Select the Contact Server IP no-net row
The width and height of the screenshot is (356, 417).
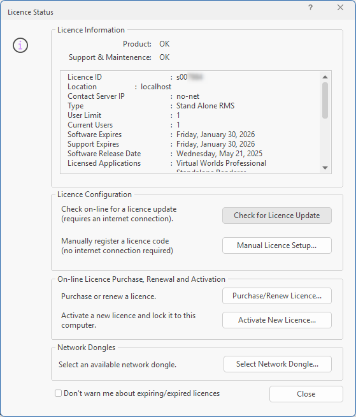tap(133, 96)
